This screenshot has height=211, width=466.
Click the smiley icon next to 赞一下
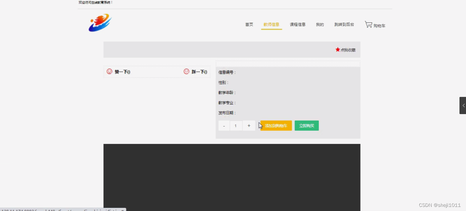pyautogui.click(x=109, y=71)
